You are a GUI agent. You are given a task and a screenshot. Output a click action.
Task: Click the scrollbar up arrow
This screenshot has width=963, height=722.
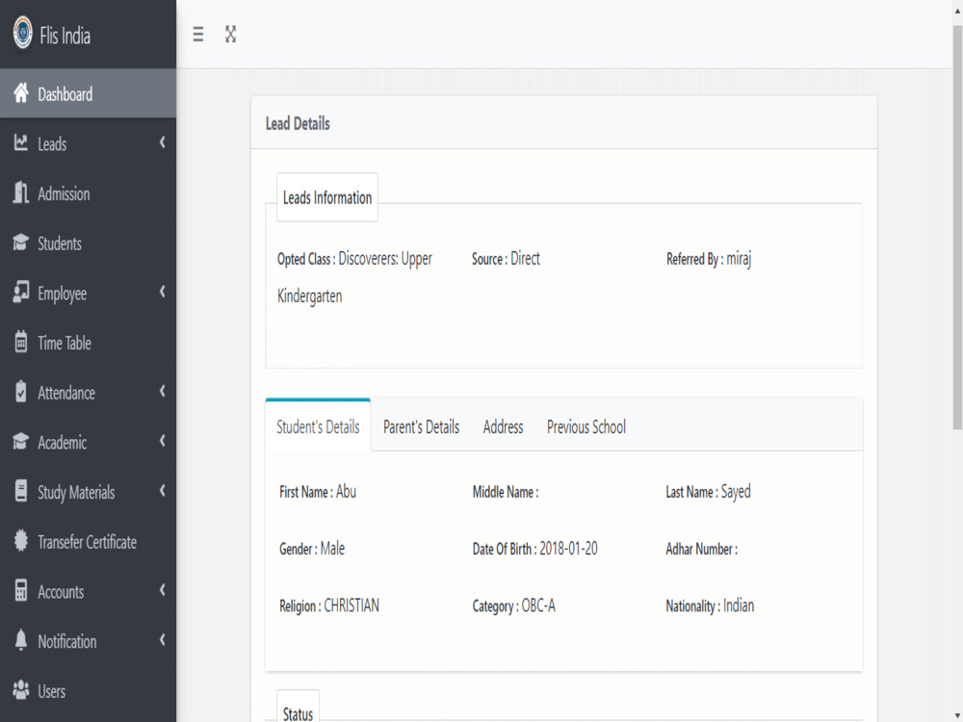(x=957, y=11)
